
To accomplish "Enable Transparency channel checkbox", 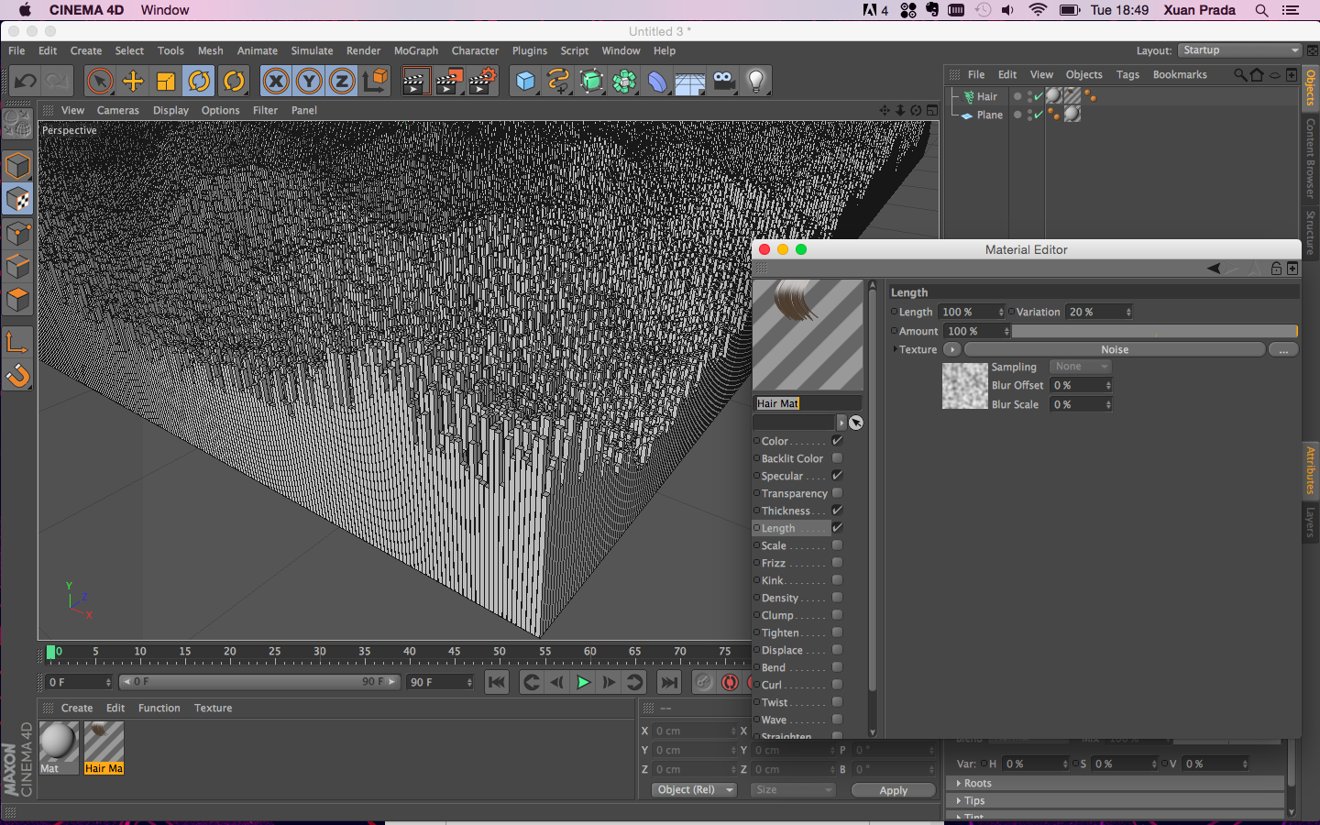I will coord(837,493).
